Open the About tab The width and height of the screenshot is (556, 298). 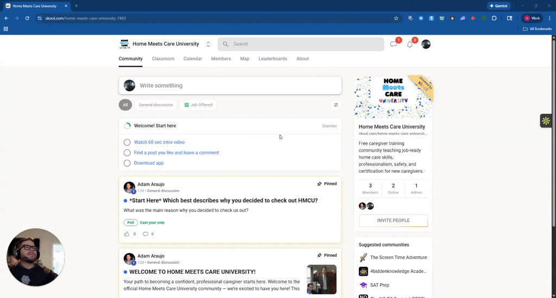click(302, 59)
